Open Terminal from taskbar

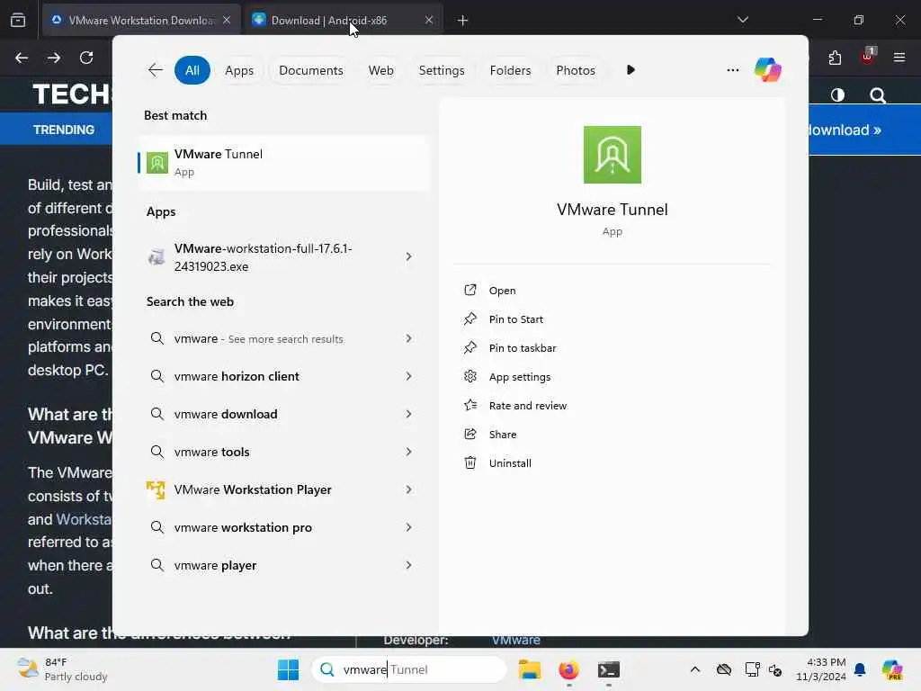tap(608, 669)
